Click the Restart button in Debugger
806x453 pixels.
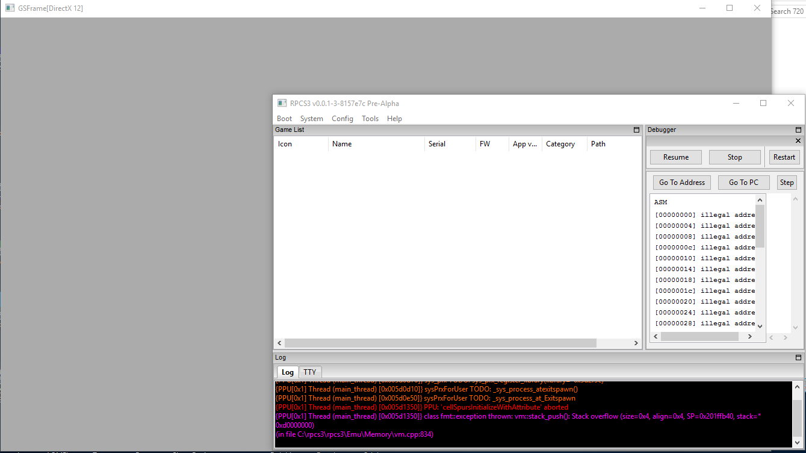click(784, 157)
